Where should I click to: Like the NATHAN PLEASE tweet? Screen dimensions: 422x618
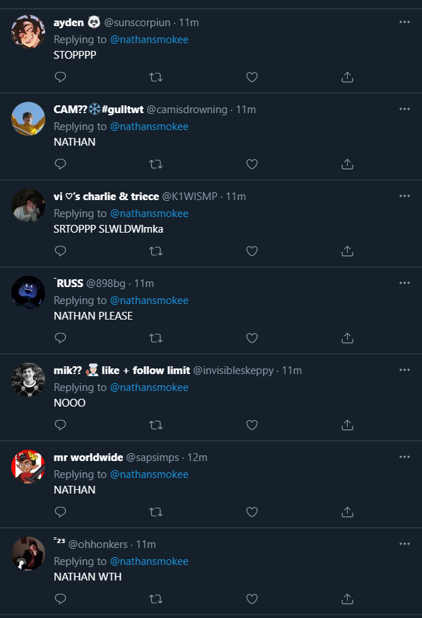pyautogui.click(x=252, y=338)
